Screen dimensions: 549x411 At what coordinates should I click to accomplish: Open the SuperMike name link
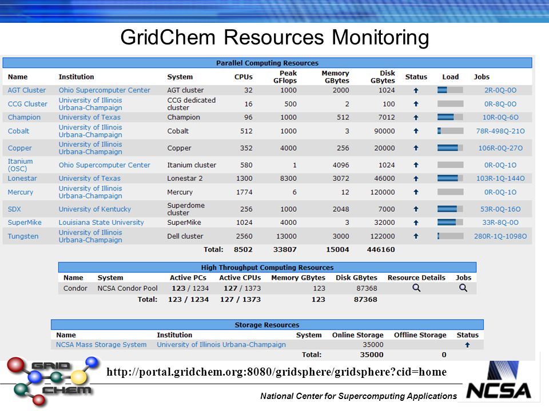click(25, 222)
